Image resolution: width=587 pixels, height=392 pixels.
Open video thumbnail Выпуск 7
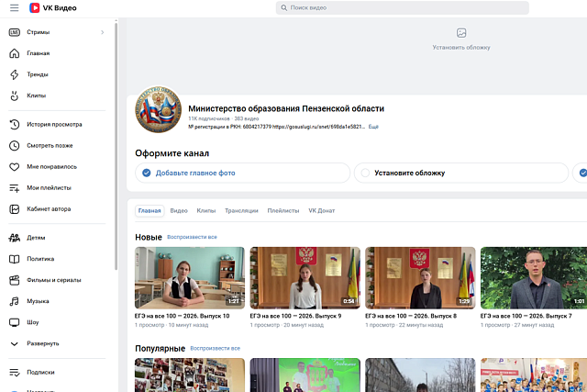tap(534, 277)
